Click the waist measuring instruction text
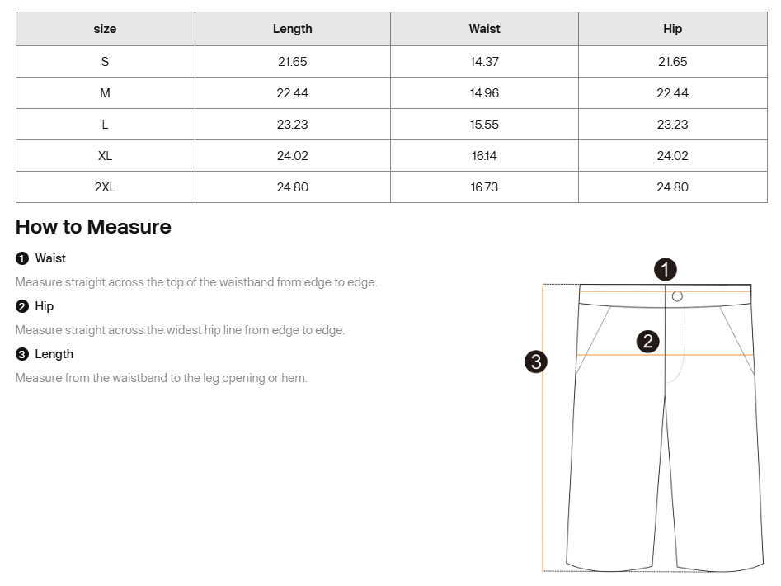781x586 pixels. pos(196,282)
